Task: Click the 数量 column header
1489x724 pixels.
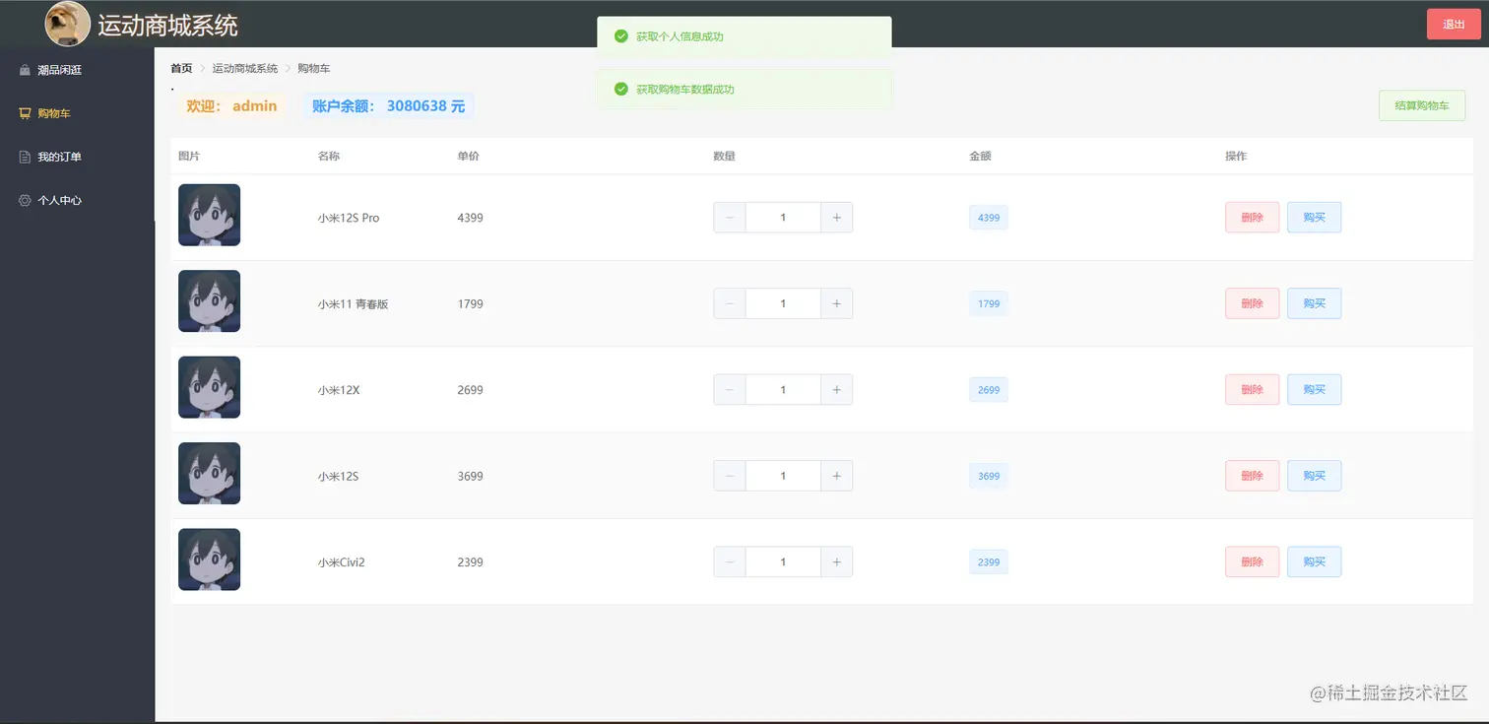Action: pyautogui.click(x=725, y=156)
